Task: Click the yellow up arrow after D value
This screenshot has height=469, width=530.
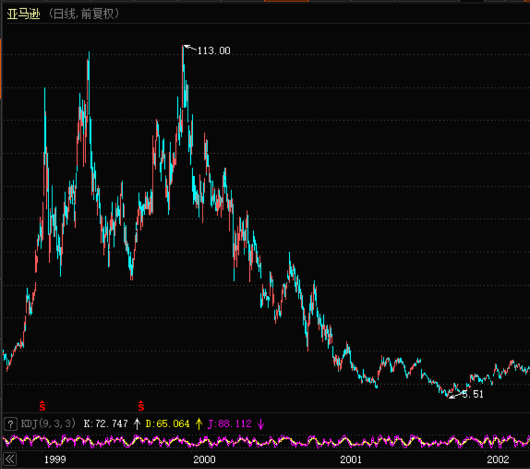Action: click(x=199, y=423)
